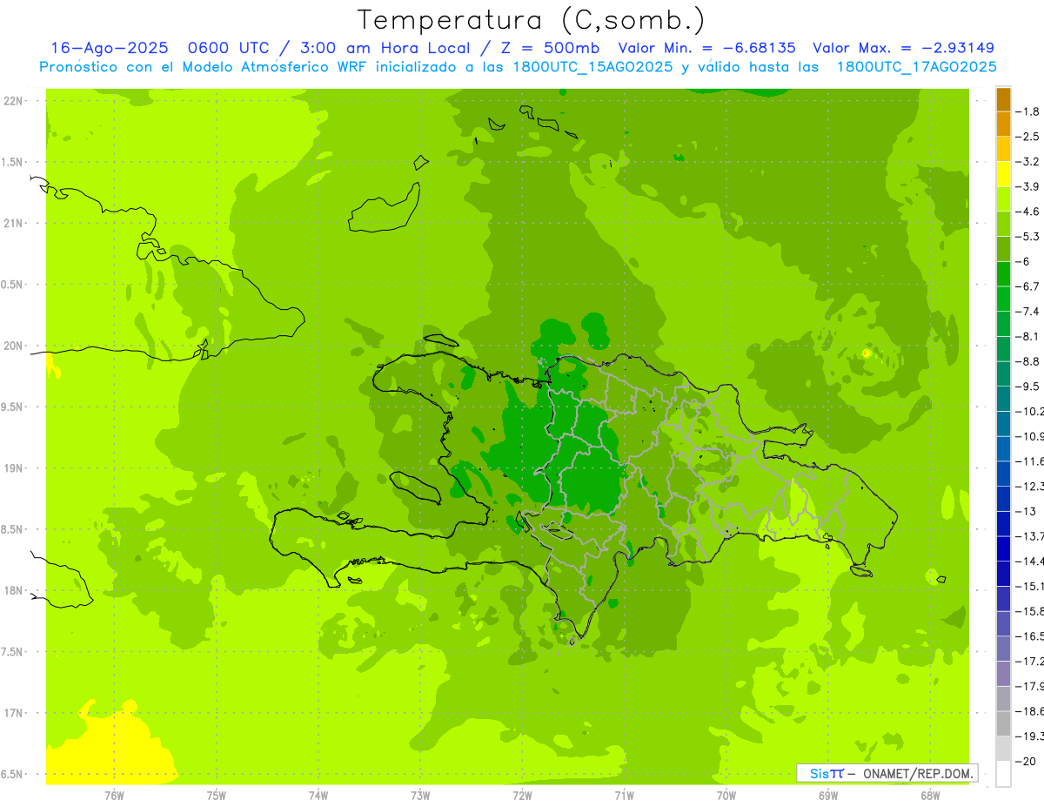The height and width of the screenshot is (807, 1044).
Task: Click the '-3.2' legend value
Action: pos(1029,162)
